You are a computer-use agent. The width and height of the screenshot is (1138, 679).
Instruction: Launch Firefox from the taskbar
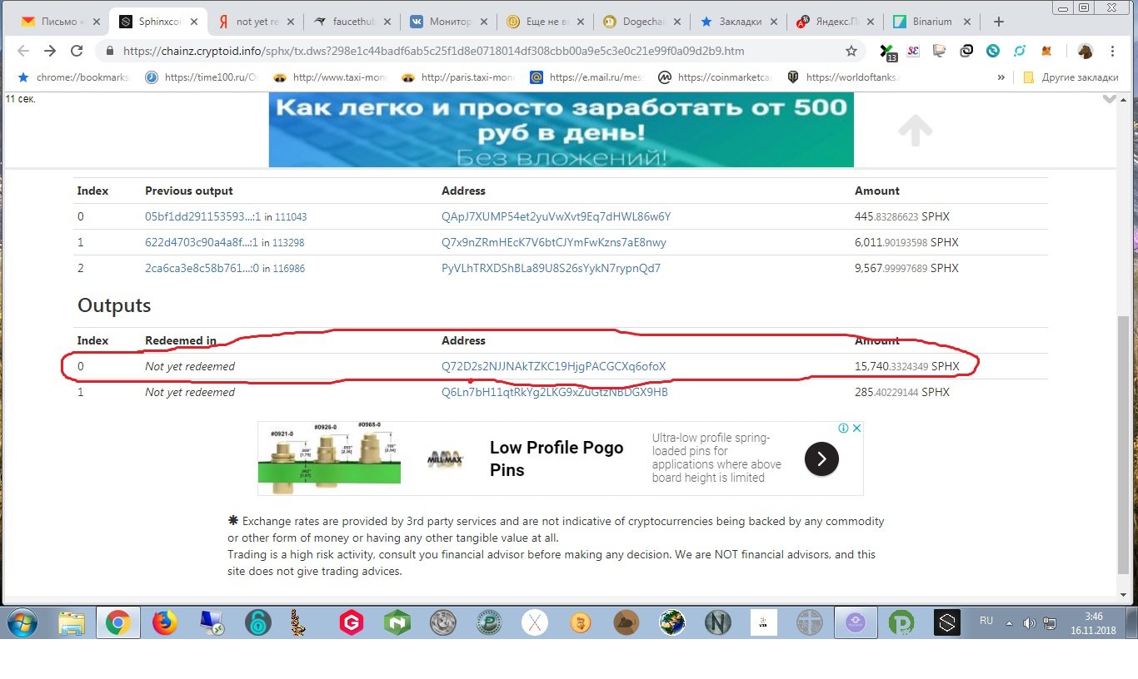click(165, 622)
